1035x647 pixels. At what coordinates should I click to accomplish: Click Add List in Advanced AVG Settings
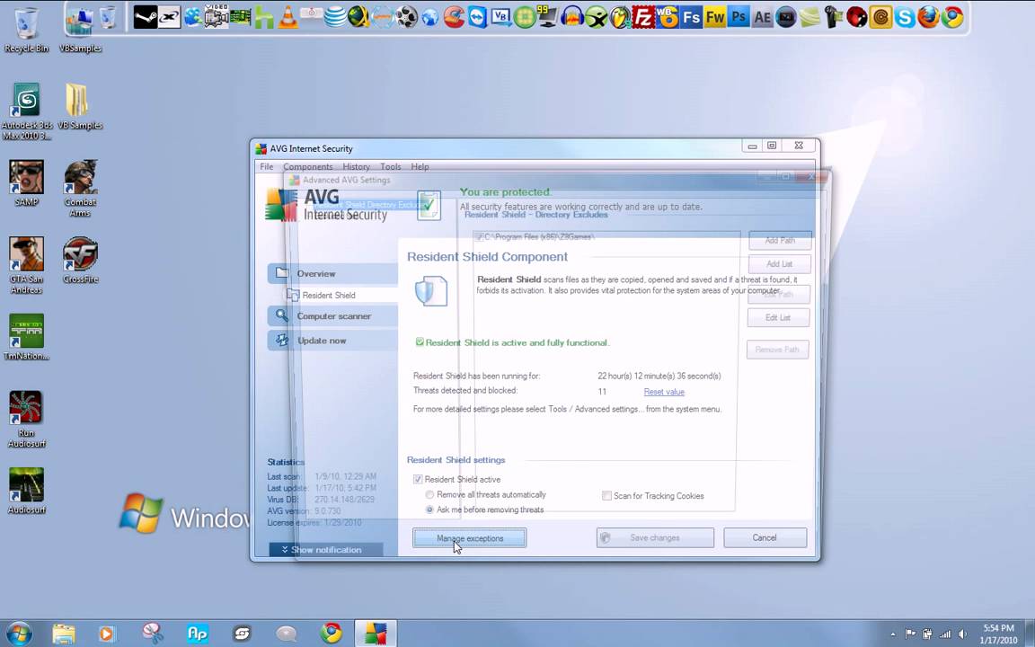780,263
